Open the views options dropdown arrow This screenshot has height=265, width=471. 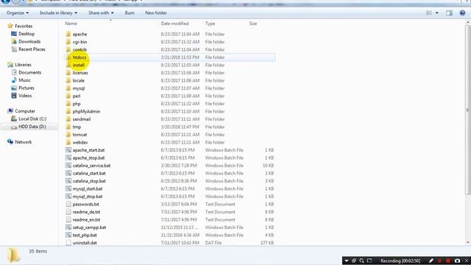pyautogui.click(x=436, y=13)
